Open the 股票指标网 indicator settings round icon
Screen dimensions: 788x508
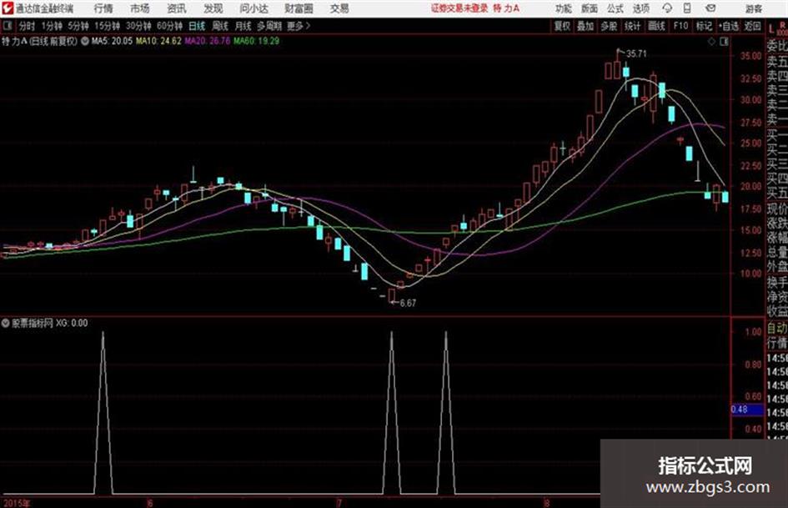pos(6,323)
